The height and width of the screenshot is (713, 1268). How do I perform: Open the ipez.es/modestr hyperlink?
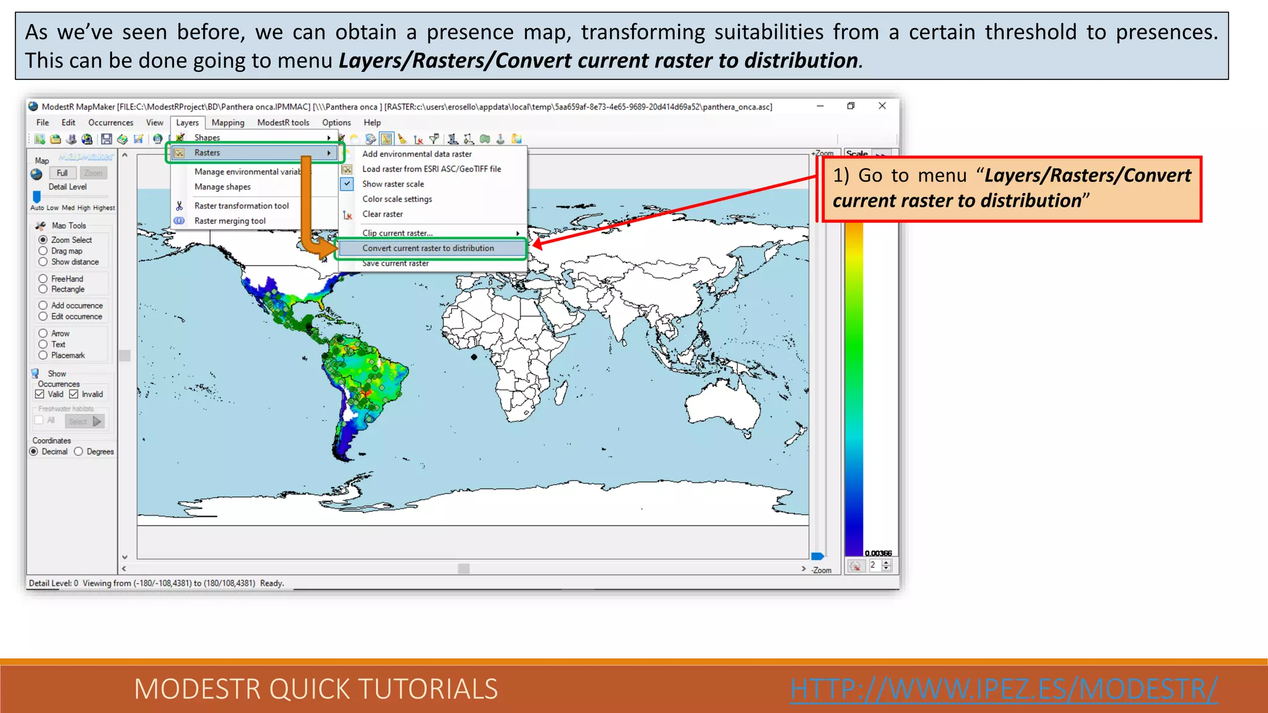tap(1004, 689)
